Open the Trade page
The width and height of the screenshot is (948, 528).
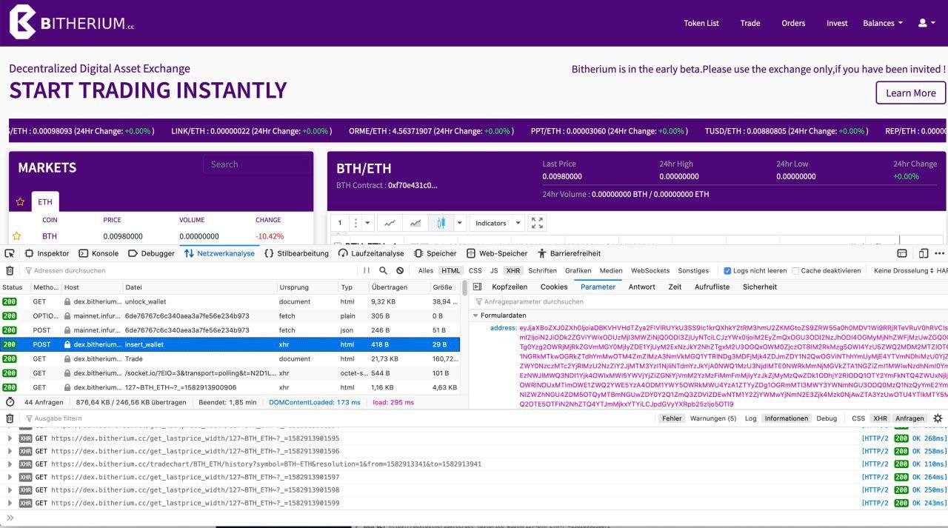(x=750, y=23)
